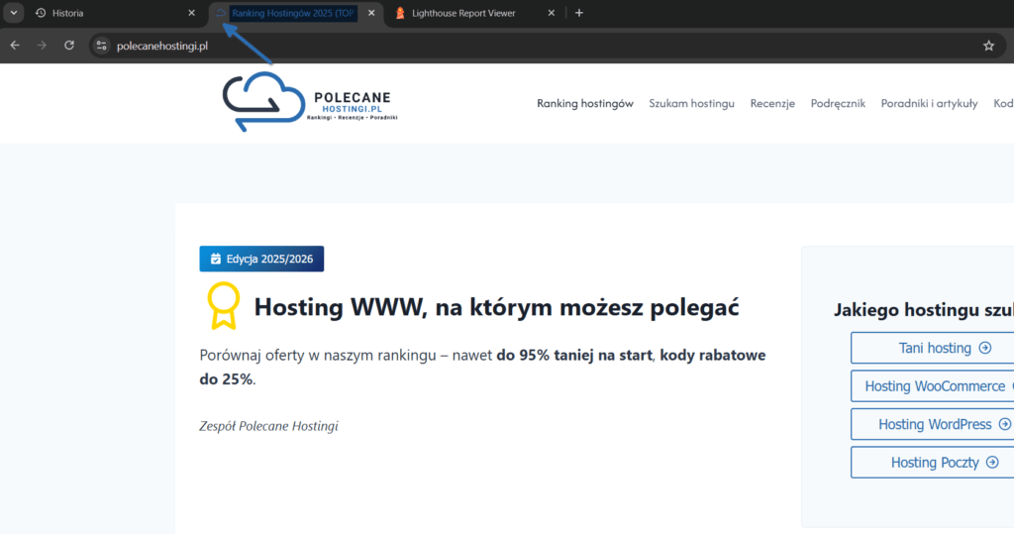Bookmark this page with star icon

click(989, 46)
